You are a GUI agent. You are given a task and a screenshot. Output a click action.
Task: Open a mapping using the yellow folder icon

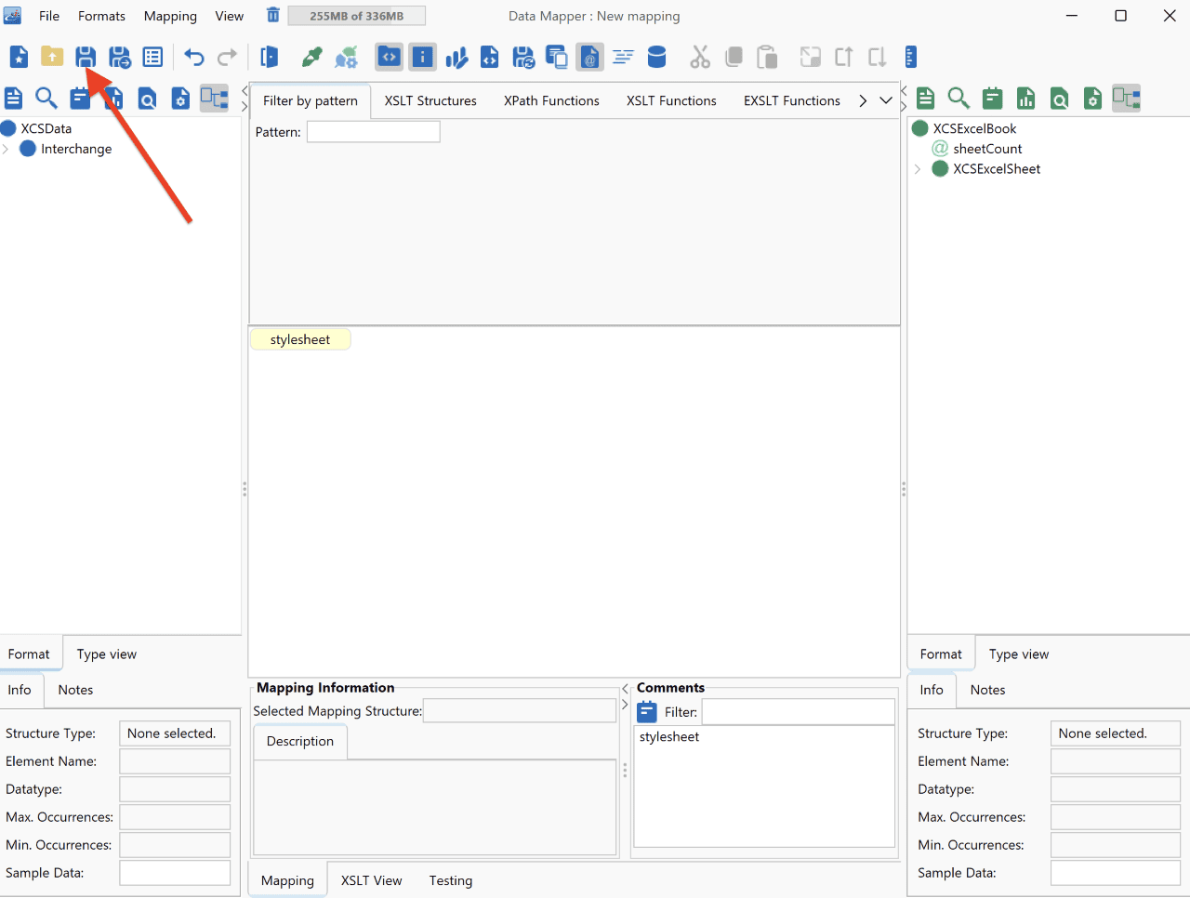(52, 57)
